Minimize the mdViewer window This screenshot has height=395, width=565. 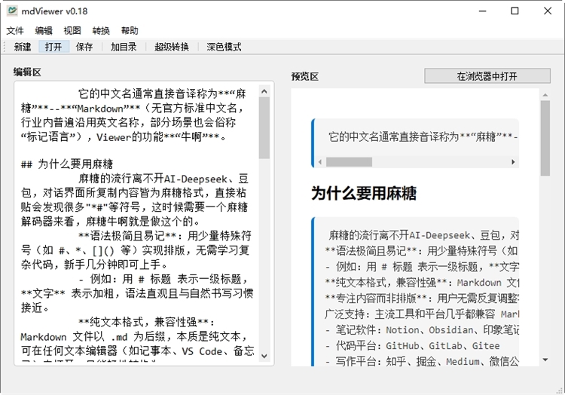click(x=482, y=11)
